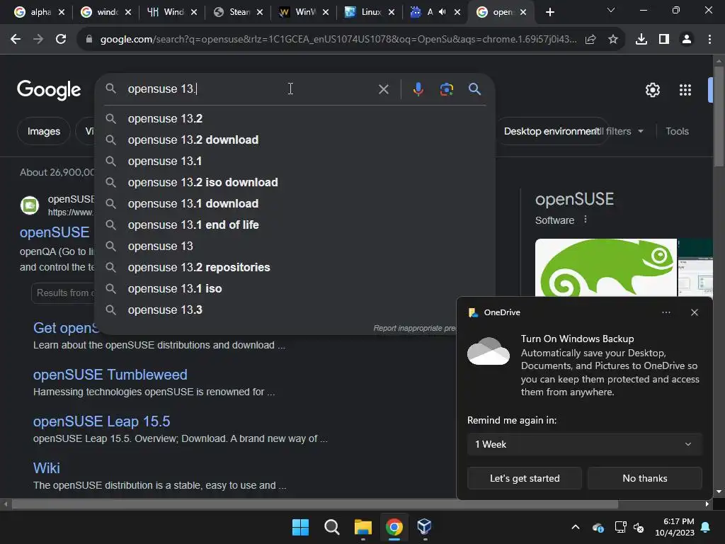
Task: Expand All filters dropdown
Action: click(617, 131)
